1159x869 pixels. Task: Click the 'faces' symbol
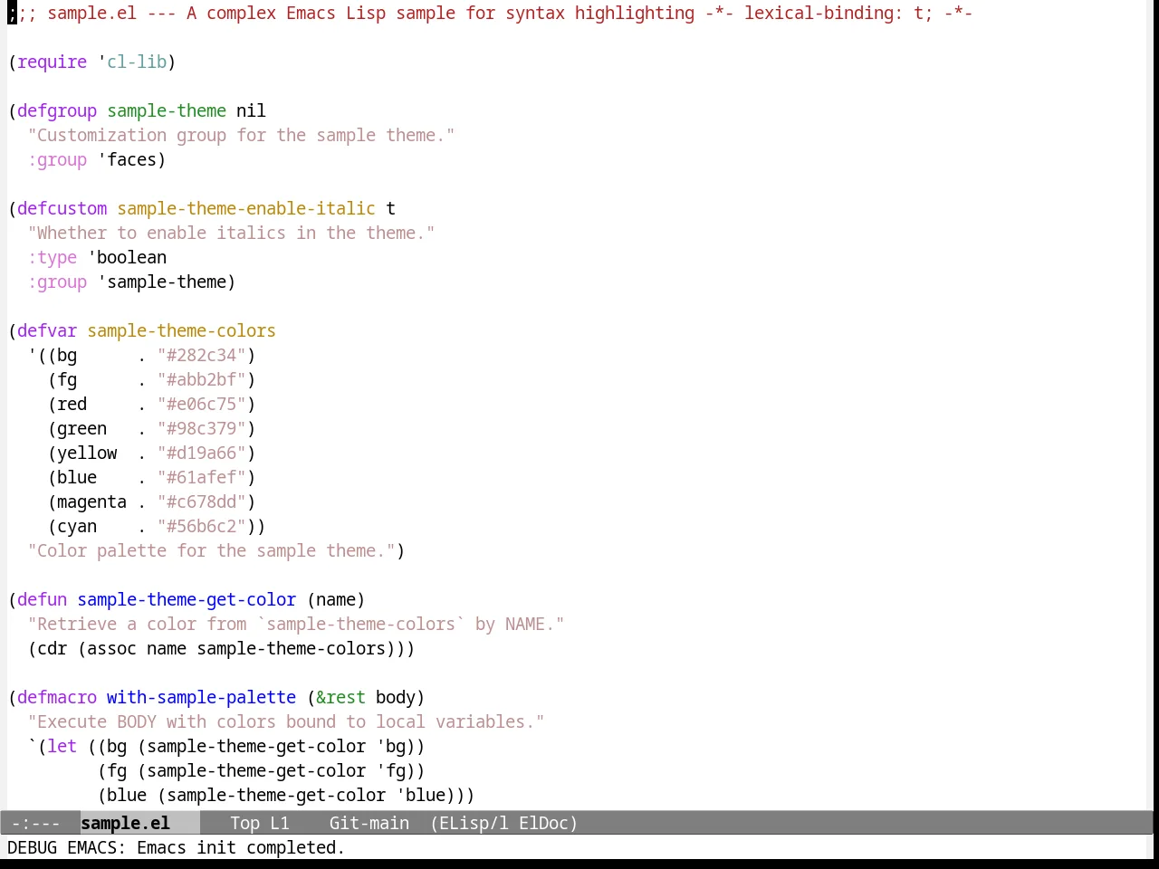tap(131, 159)
